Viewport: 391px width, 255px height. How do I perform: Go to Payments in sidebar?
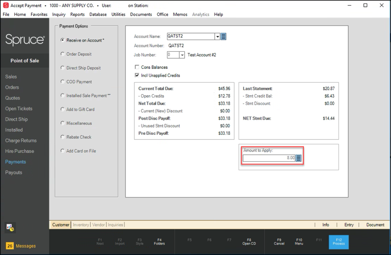(15, 162)
